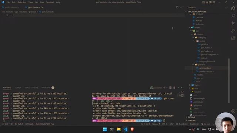This screenshot has height=133, width=237.
Task: Select the OUTPUT panel tab
Action: click(x=18, y=88)
